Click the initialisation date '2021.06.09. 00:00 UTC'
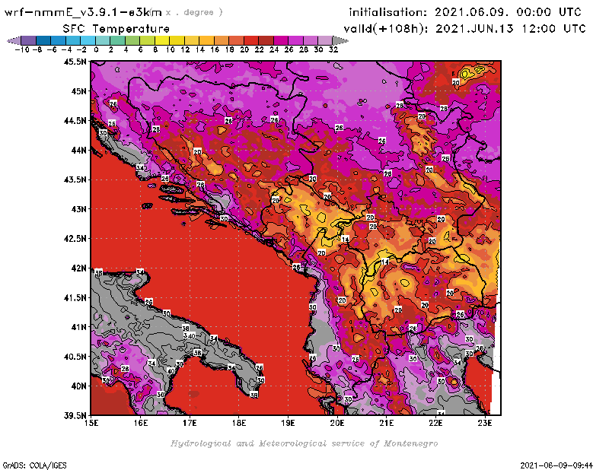609x470 pixels. tap(508, 12)
